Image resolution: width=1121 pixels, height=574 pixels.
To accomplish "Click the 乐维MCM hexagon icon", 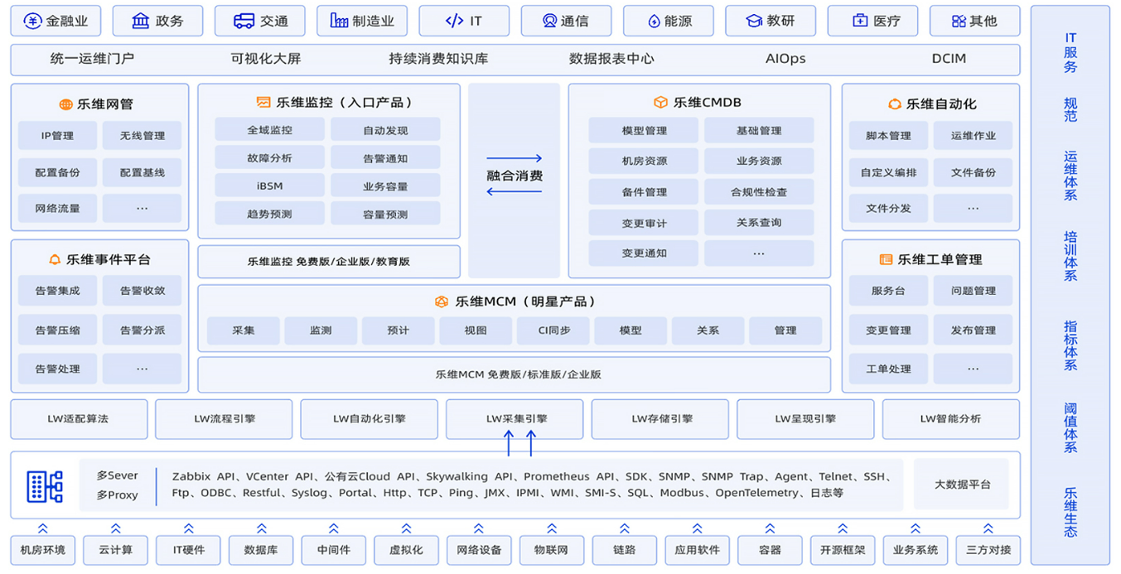I will 442,301.
